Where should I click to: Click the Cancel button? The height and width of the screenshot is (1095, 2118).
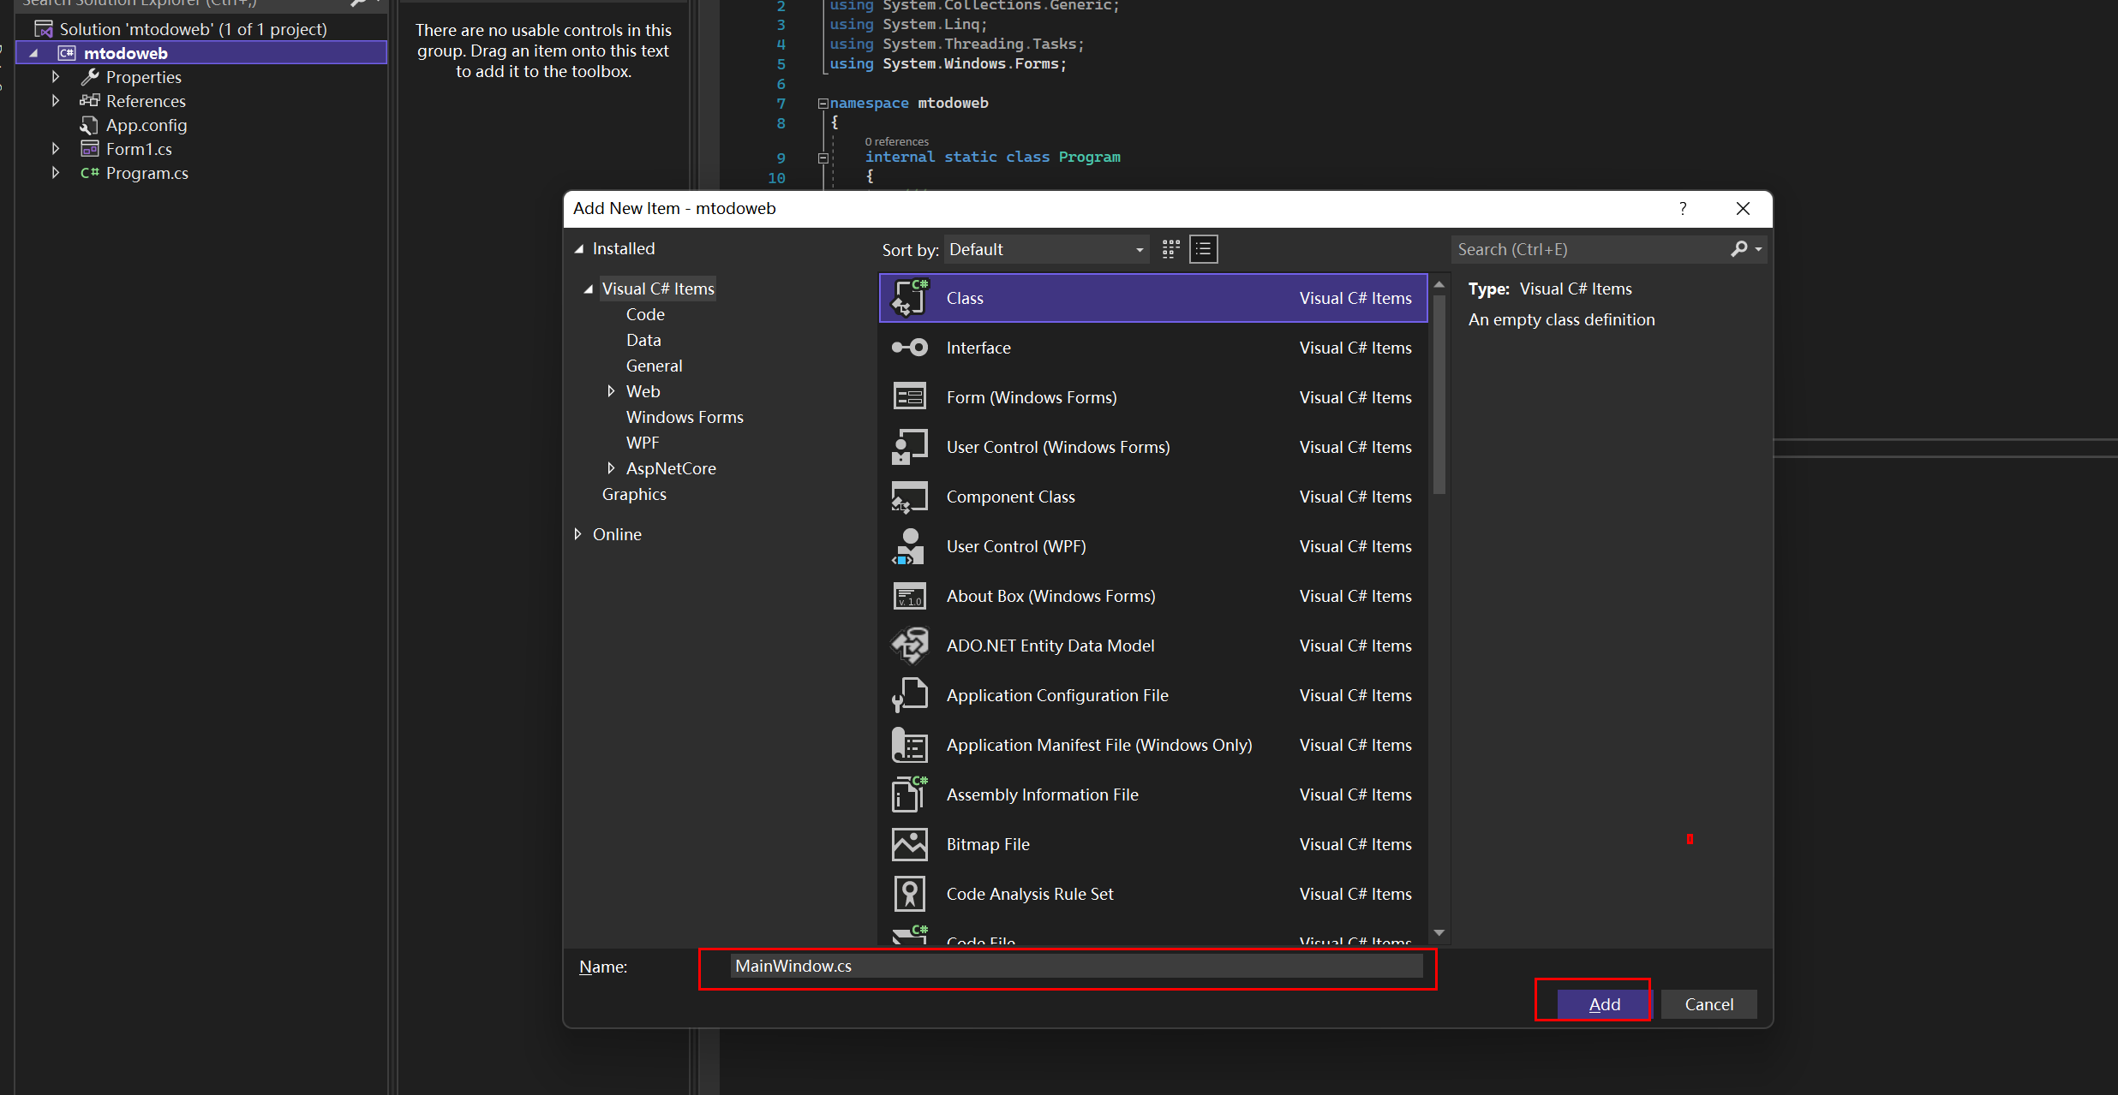coord(1708,1003)
